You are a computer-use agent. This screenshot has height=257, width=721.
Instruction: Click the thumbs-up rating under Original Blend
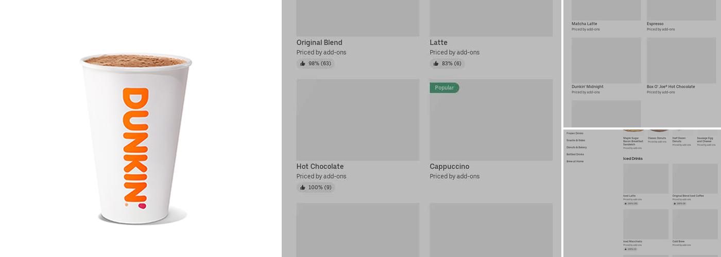pos(315,64)
